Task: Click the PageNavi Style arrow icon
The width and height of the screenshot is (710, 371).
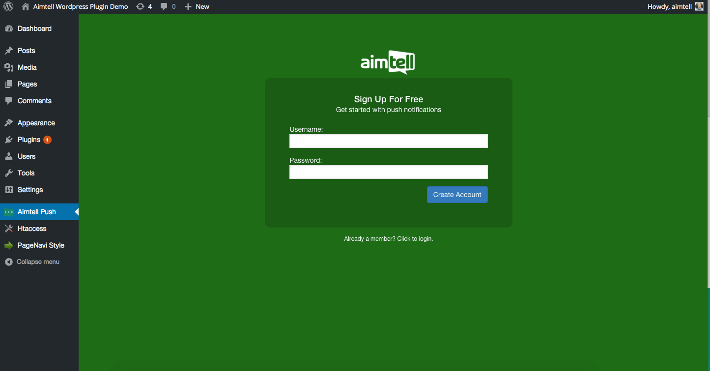Action: 9,245
